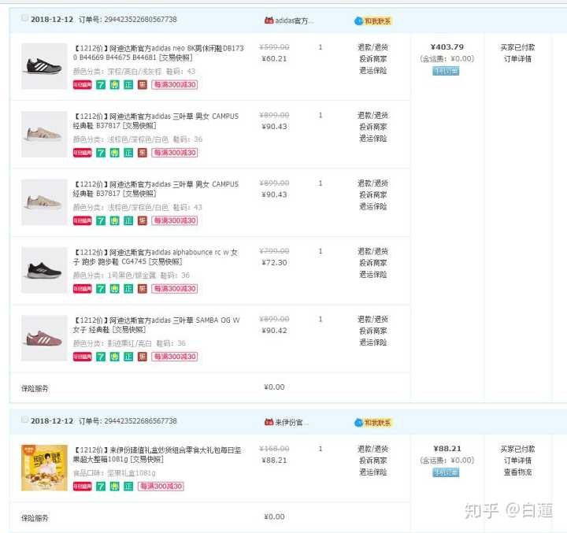Click 投诉商家 for the SAMBA OG shoe
Screen dimensions: 567x533
coord(373,331)
